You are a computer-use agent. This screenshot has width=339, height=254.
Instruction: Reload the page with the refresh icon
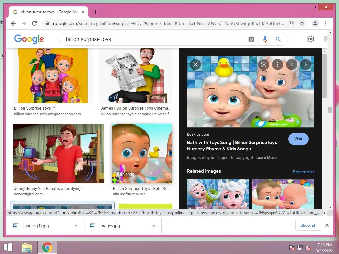[x=34, y=23]
